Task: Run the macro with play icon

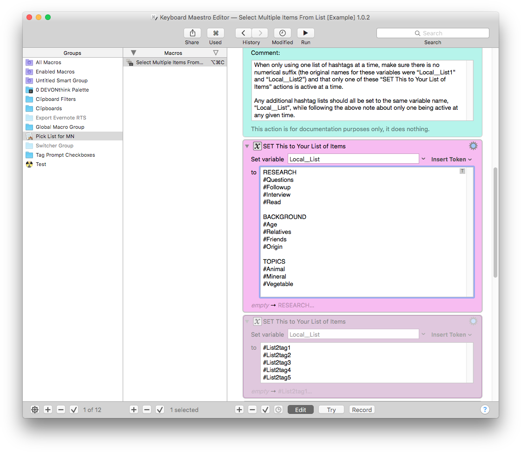Action: point(305,33)
